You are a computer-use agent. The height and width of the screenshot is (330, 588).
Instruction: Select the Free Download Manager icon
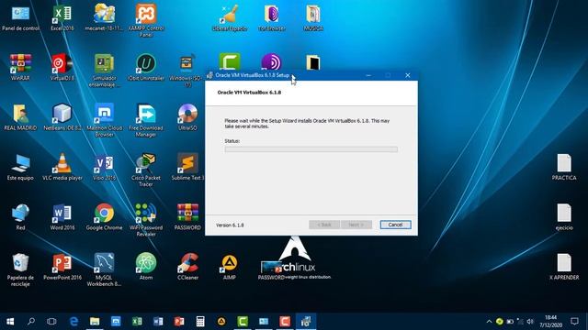pyautogui.click(x=146, y=120)
